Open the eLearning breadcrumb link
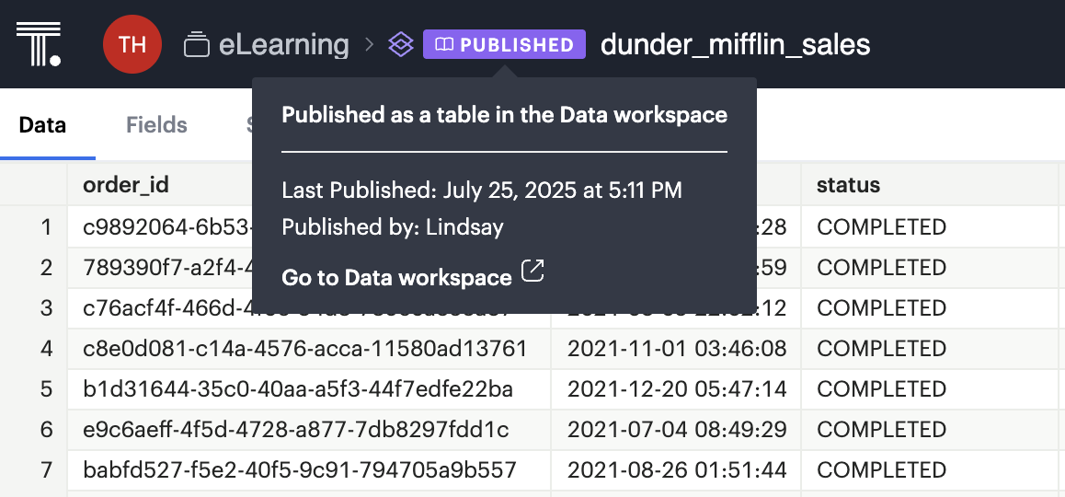 (x=283, y=44)
